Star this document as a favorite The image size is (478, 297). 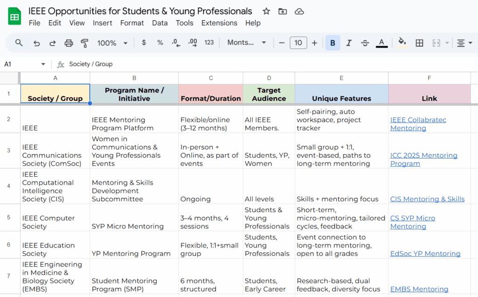point(266,11)
